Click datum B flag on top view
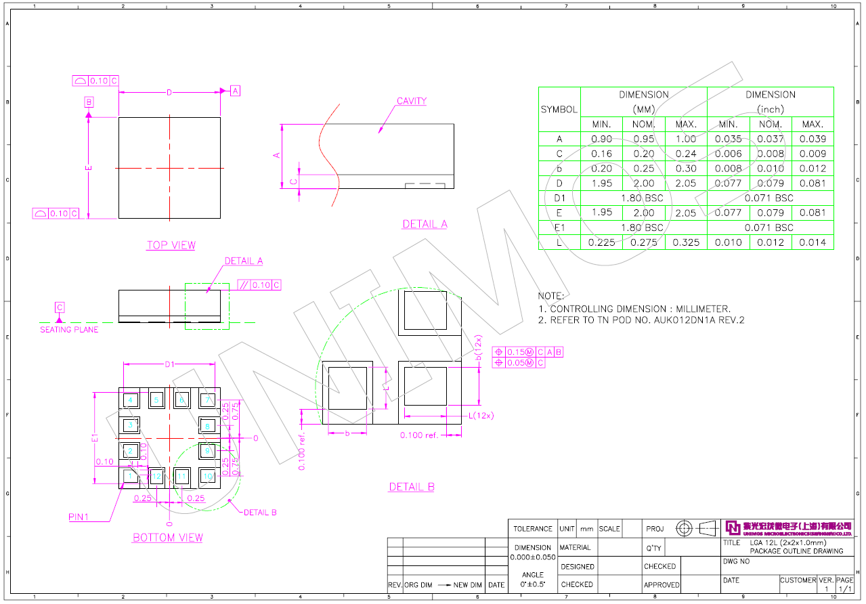866x604 pixels. coord(89,102)
